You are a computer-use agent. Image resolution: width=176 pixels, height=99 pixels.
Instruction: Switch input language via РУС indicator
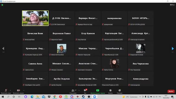coord(160,97)
